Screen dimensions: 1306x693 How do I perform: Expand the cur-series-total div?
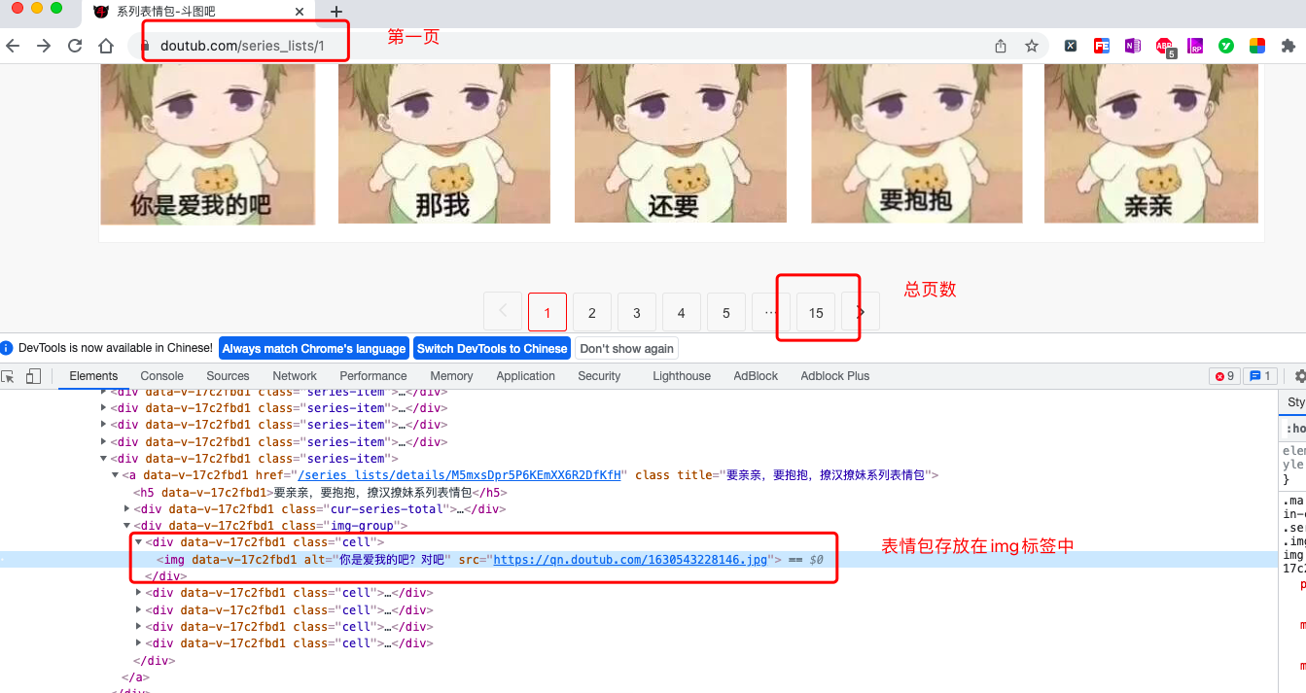pyautogui.click(x=127, y=509)
